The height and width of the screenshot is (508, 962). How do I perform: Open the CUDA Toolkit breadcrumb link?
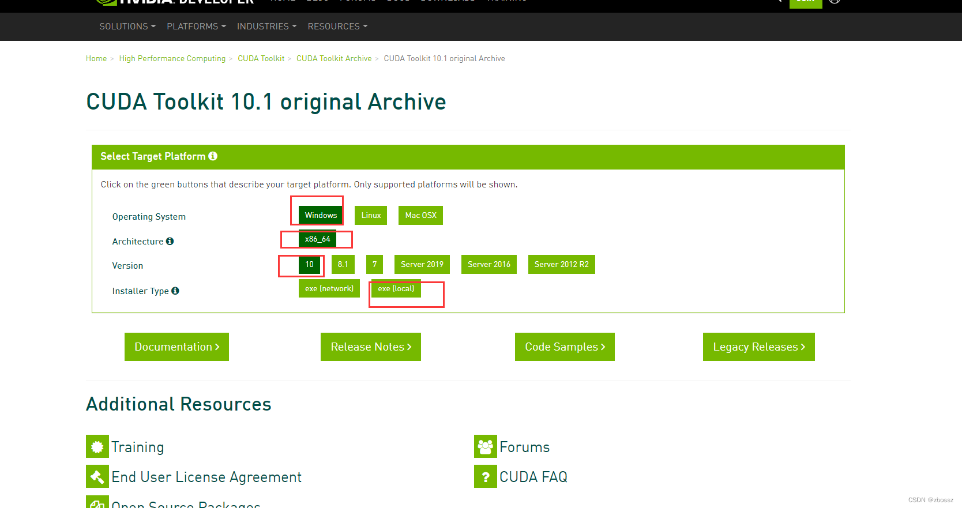pyautogui.click(x=261, y=59)
